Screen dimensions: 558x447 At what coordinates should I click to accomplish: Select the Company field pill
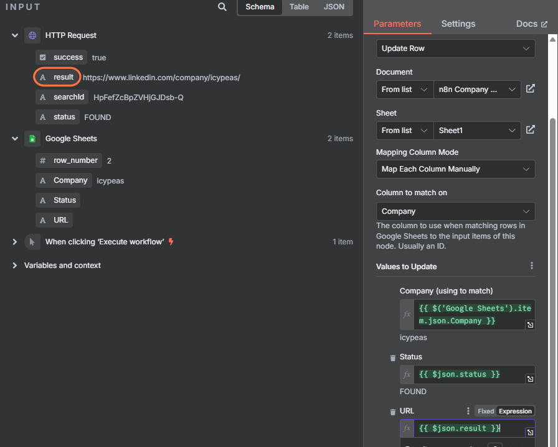click(x=64, y=180)
